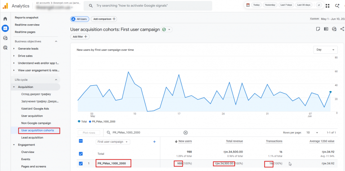
Task: Click the Google Analytics logo
Action: pyautogui.click(x=5, y=6)
